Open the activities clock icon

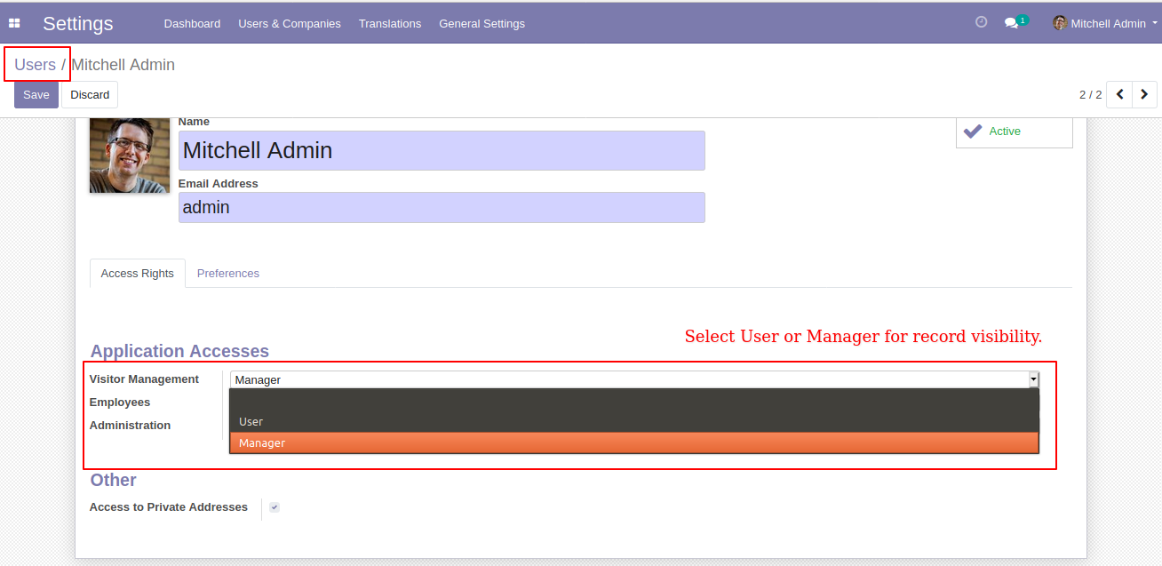tap(982, 22)
